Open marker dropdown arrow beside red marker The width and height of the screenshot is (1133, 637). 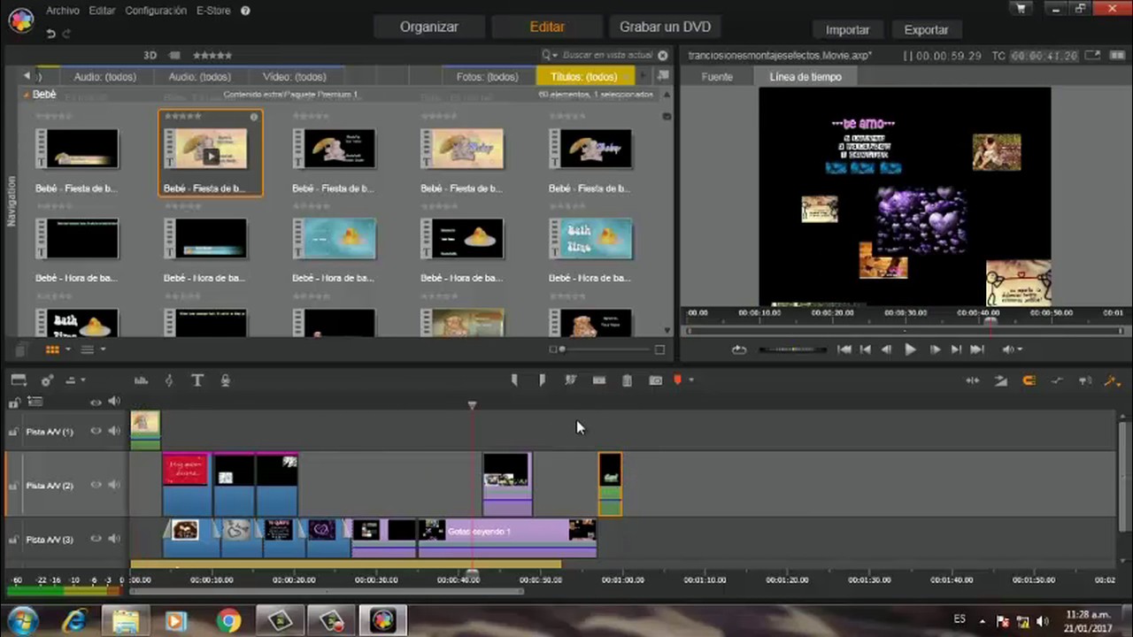(x=690, y=380)
